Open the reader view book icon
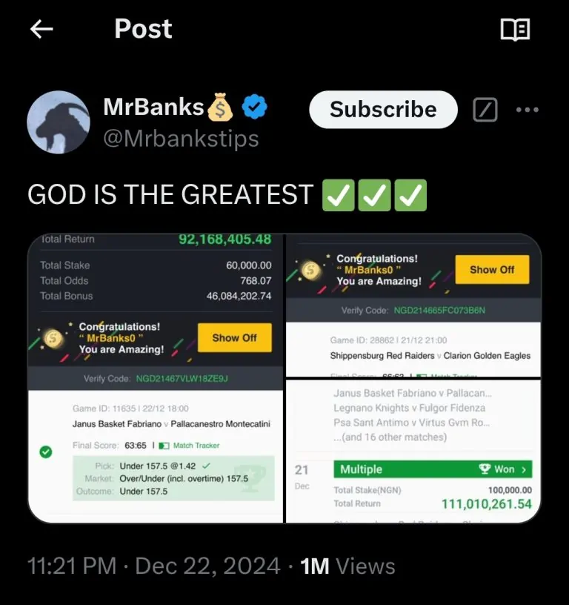Image resolution: width=569 pixels, height=605 pixels. [x=515, y=30]
